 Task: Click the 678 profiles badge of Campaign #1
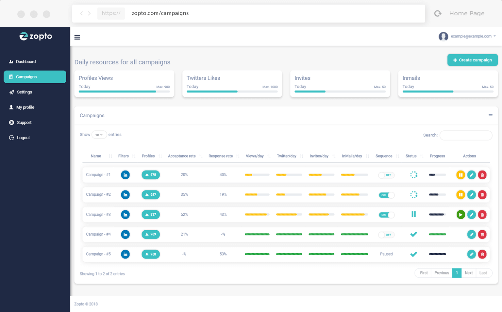(151, 175)
